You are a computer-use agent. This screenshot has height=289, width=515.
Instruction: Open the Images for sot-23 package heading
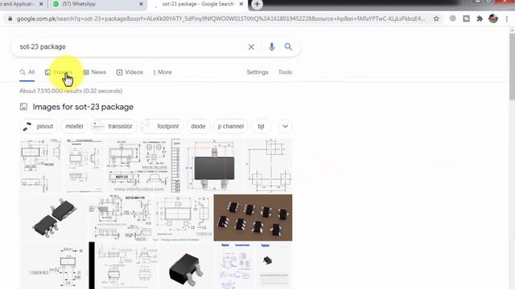point(83,107)
